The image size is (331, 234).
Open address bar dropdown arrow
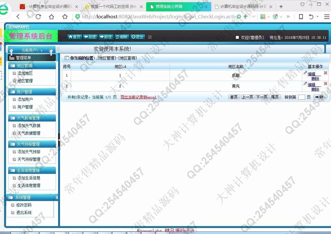(254, 16)
